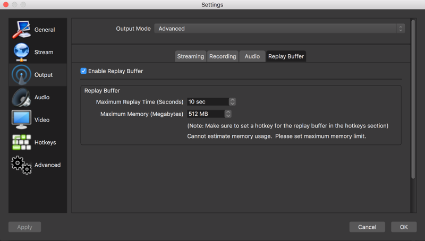Open General settings icon in sidebar
Viewport: 425px width, 241px height.
pyautogui.click(x=21, y=30)
